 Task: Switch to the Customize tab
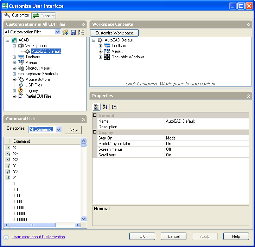point(17,15)
